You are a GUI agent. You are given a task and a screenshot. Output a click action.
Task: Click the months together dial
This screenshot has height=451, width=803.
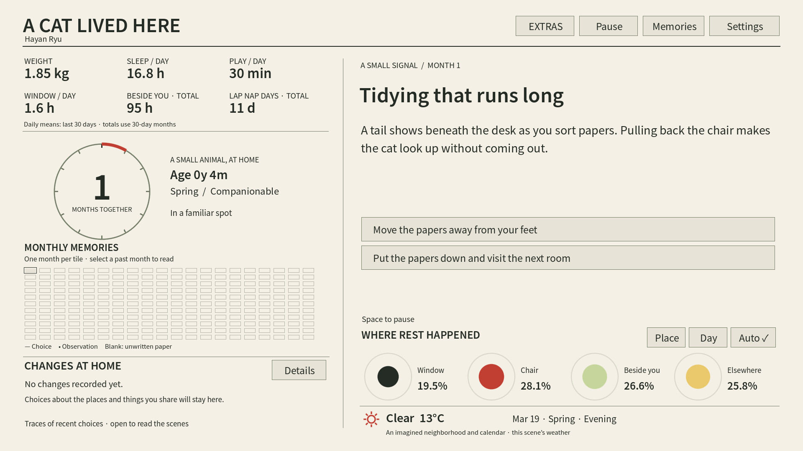pyautogui.click(x=102, y=192)
